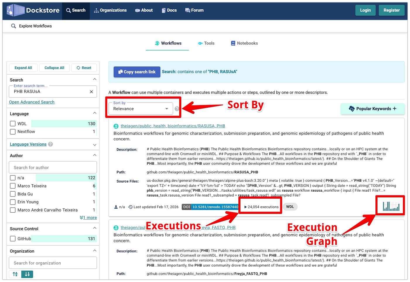
Task: Click the n/a author person icon
Action: tap(116, 207)
